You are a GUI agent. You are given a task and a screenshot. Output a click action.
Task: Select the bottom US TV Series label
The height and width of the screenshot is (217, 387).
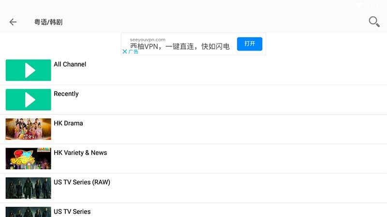pos(72,212)
